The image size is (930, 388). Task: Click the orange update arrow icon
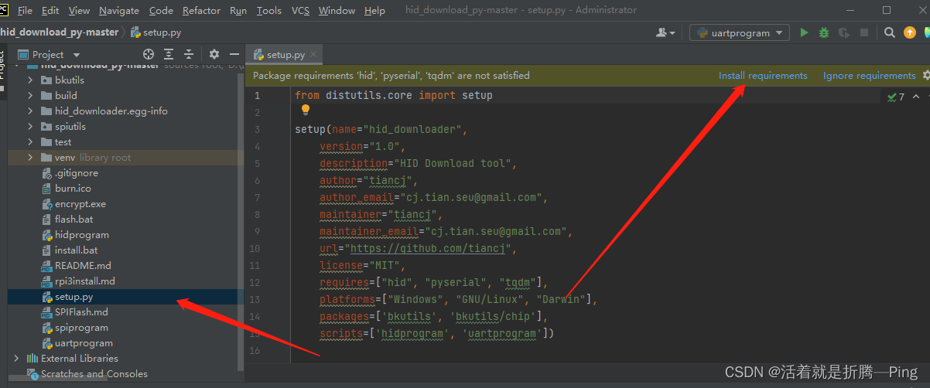[910, 32]
